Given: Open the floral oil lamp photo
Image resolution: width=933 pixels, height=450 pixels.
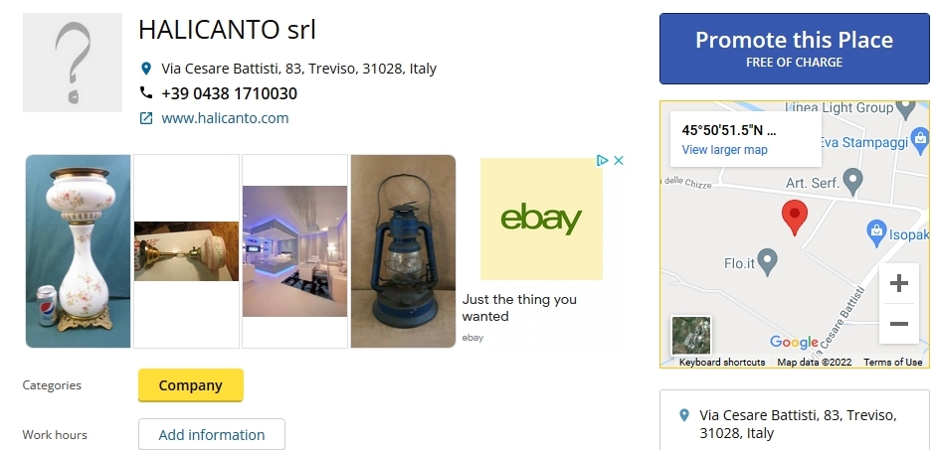Looking at the screenshot, I should [x=78, y=251].
